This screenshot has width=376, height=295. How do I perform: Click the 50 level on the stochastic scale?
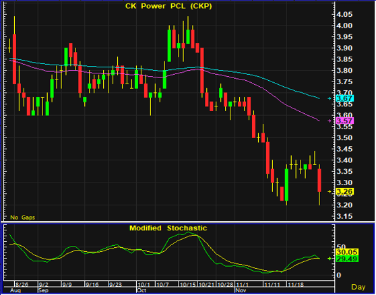click(342, 247)
